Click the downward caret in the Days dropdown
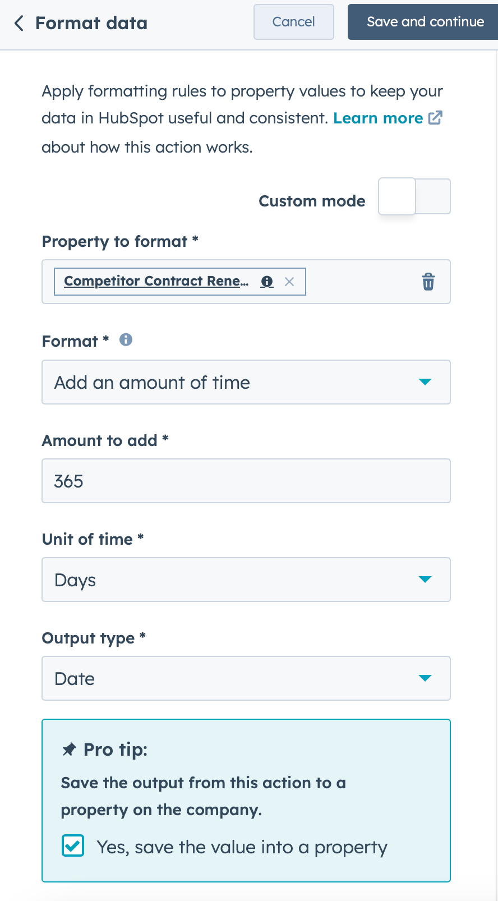This screenshot has width=498, height=901. click(x=425, y=580)
